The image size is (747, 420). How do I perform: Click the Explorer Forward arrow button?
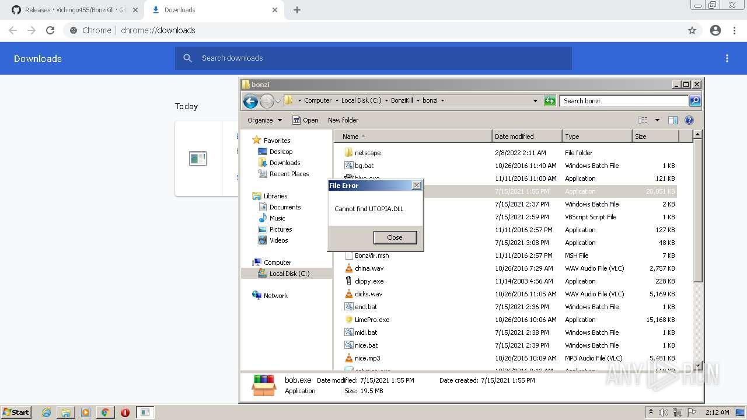click(x=267, y=101)
